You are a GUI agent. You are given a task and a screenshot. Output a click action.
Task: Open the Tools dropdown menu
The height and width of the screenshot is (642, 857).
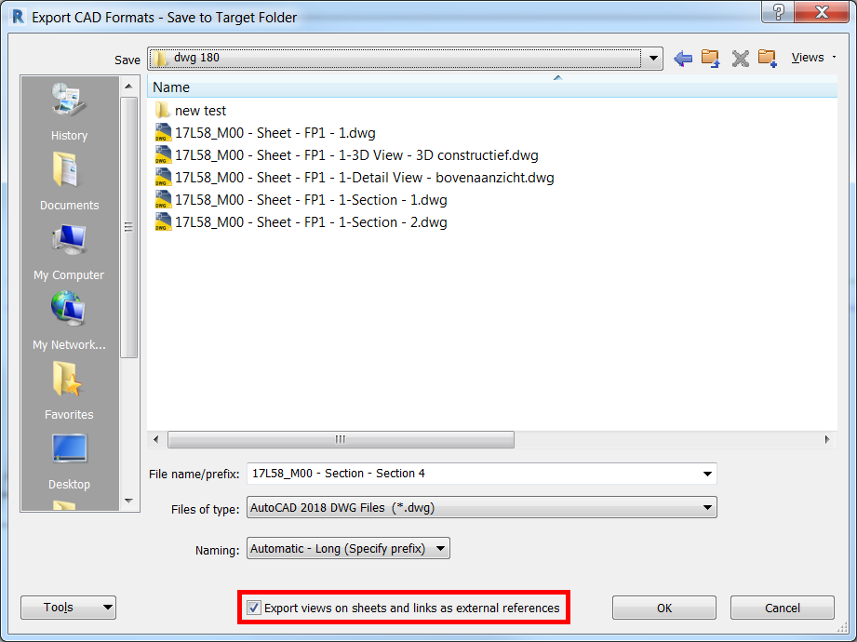click(x=68, y=608)
